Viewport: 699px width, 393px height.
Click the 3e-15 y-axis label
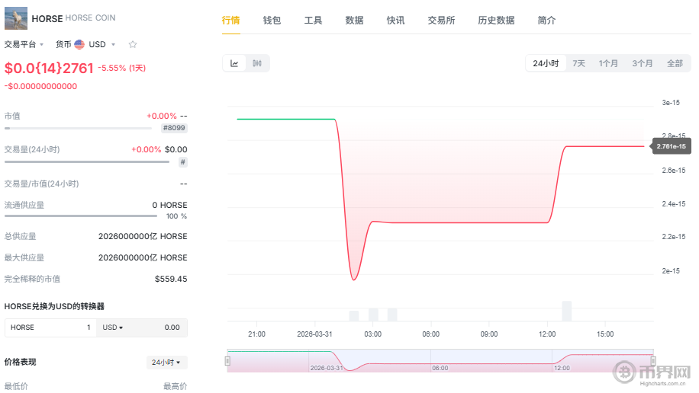(671, 103)
